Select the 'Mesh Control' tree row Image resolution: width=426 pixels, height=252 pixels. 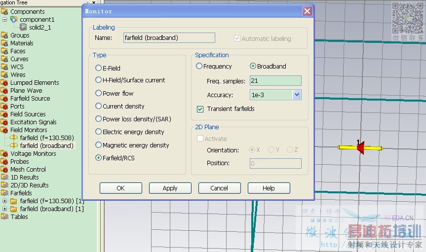coord(28,169)
